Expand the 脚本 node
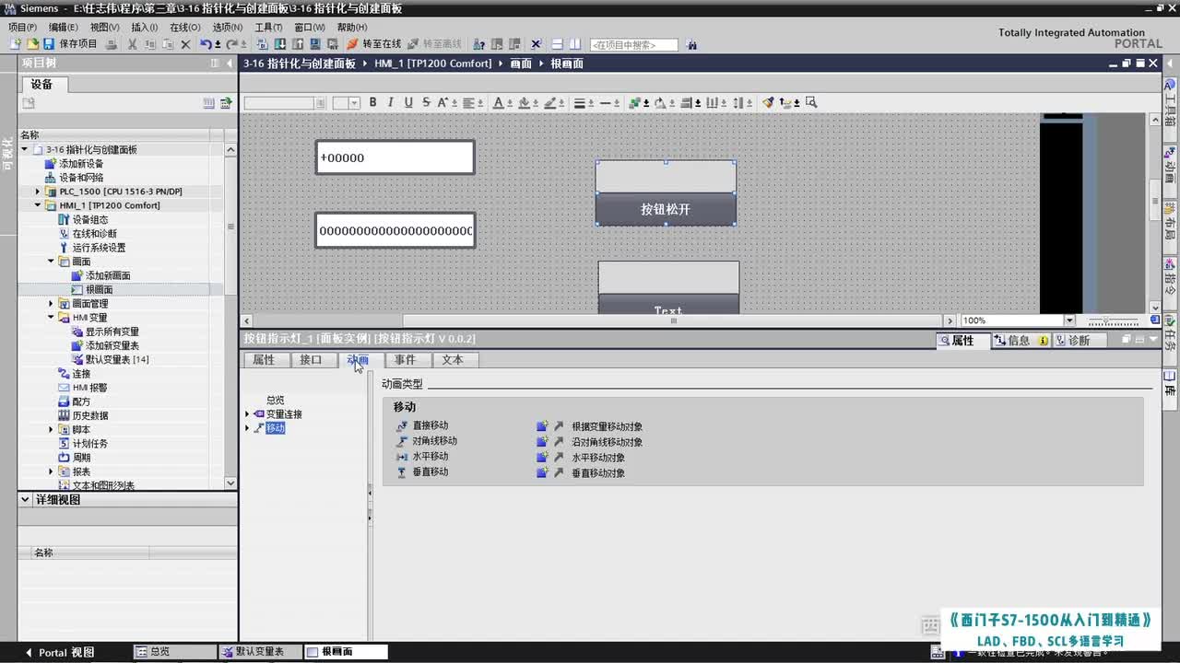1180x663 pixels. click(52, 429)
